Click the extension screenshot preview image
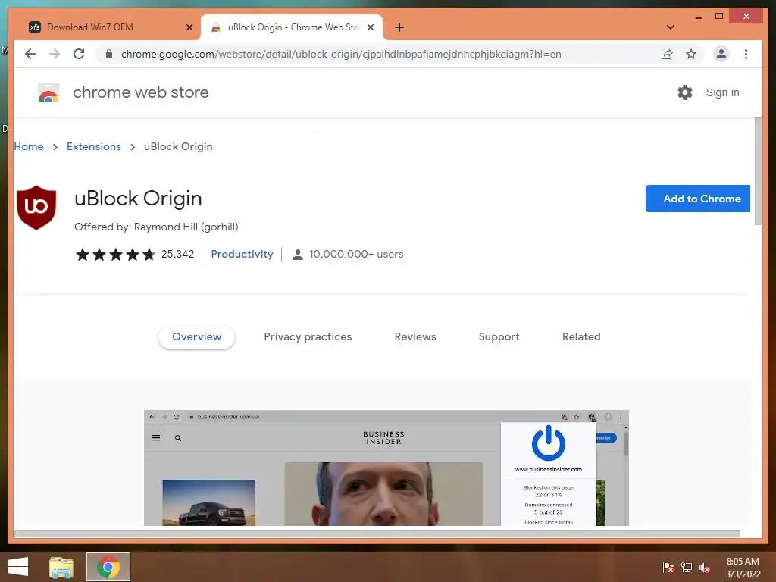 [386, 468]
